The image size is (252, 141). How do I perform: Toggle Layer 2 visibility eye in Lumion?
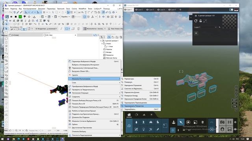pyautogui.click(x=136, y=10)
